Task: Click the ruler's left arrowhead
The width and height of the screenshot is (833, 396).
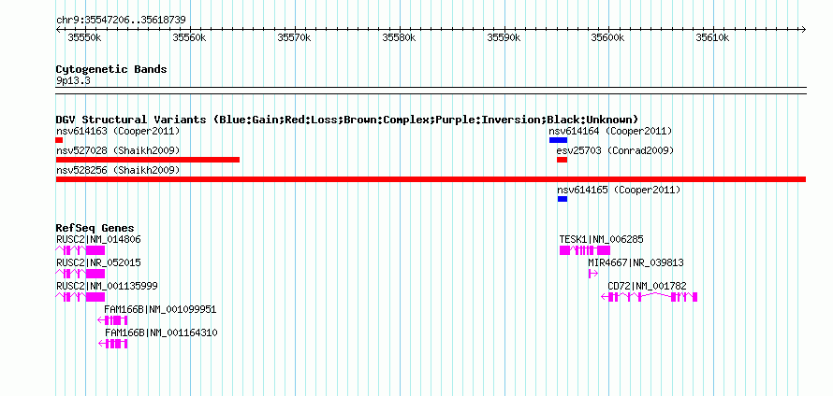Action: coord(58,29)
